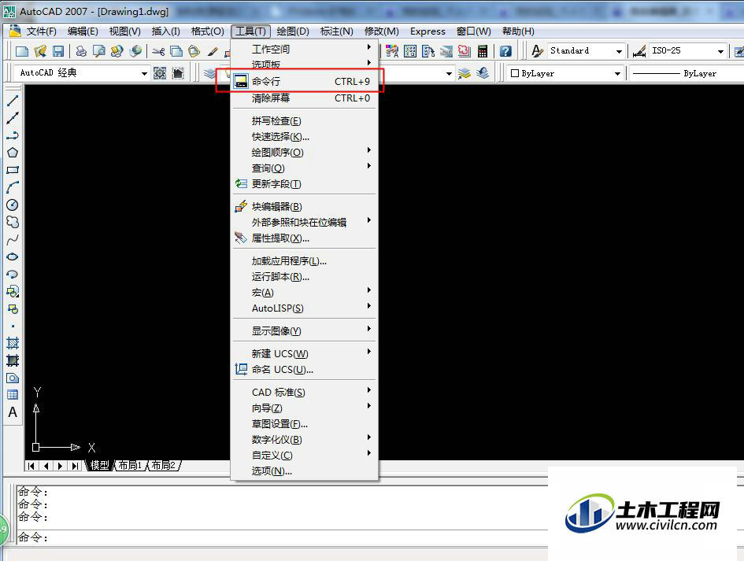Click the Layer Previous icon
744x561 pixels.
tap(483, 73)
